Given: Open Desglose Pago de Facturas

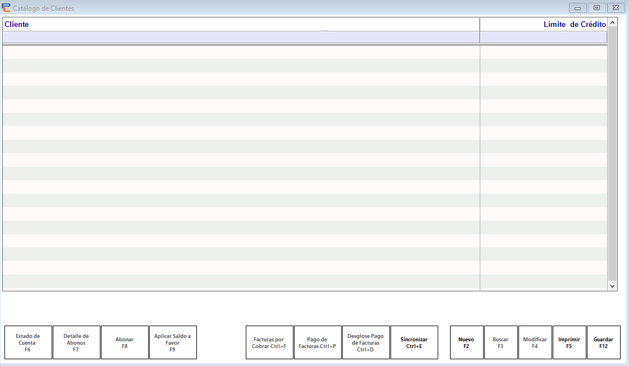Looking at the screenshot, I should point(366,342).
